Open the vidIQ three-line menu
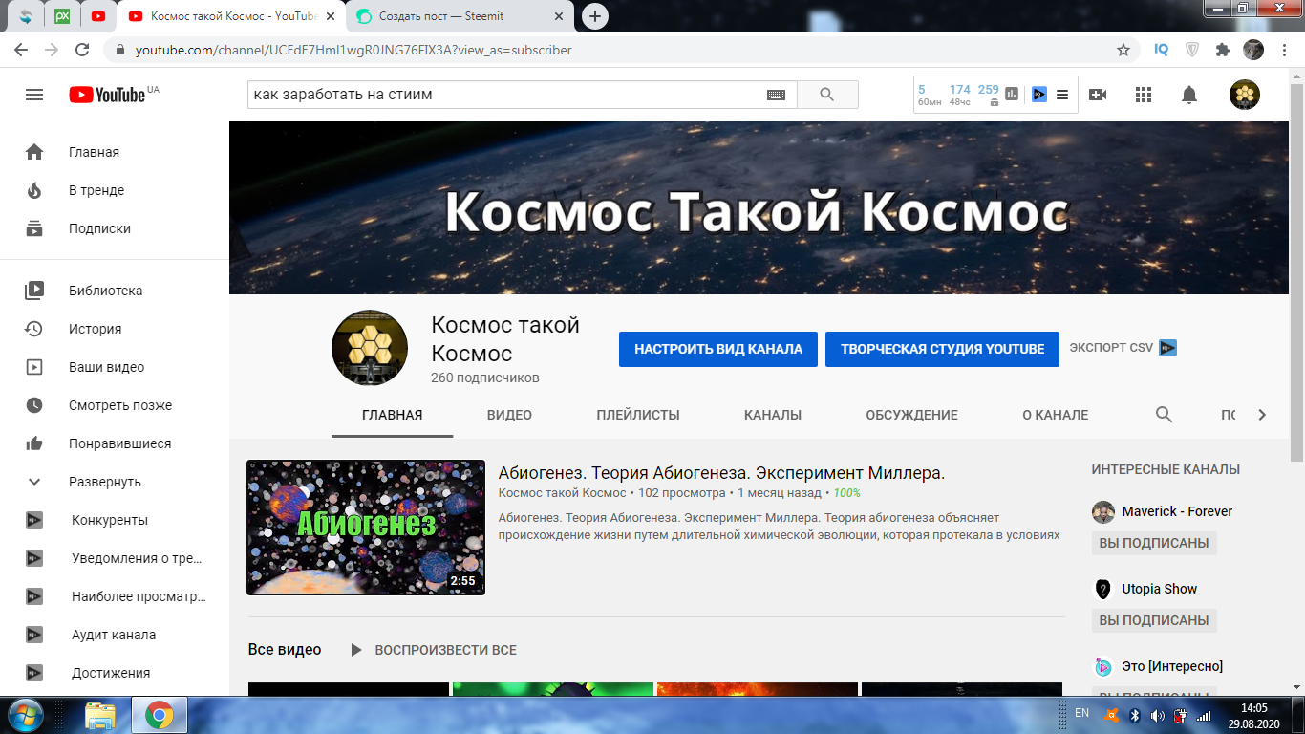1305x734 pixels. 1062,95
